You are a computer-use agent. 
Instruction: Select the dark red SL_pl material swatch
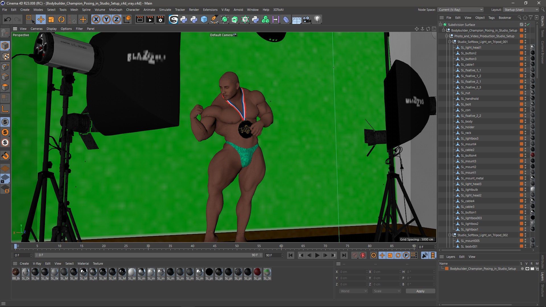(257, 272)
